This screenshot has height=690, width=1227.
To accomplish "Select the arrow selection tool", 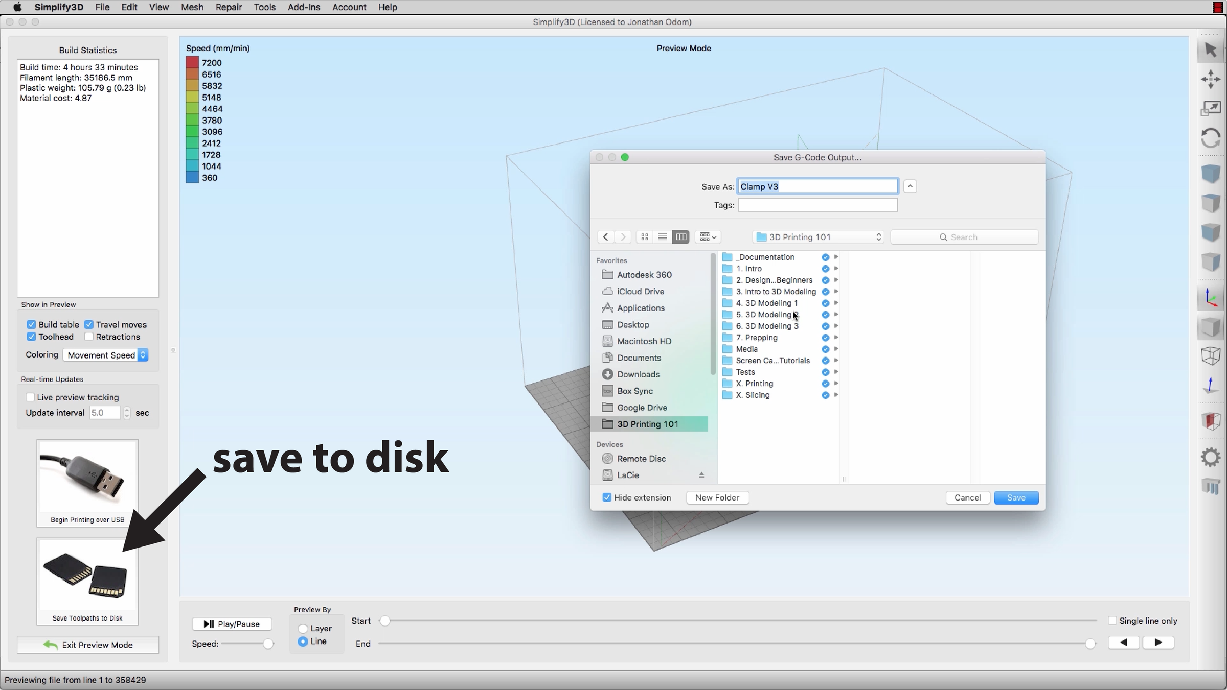I will (1210, 50).
